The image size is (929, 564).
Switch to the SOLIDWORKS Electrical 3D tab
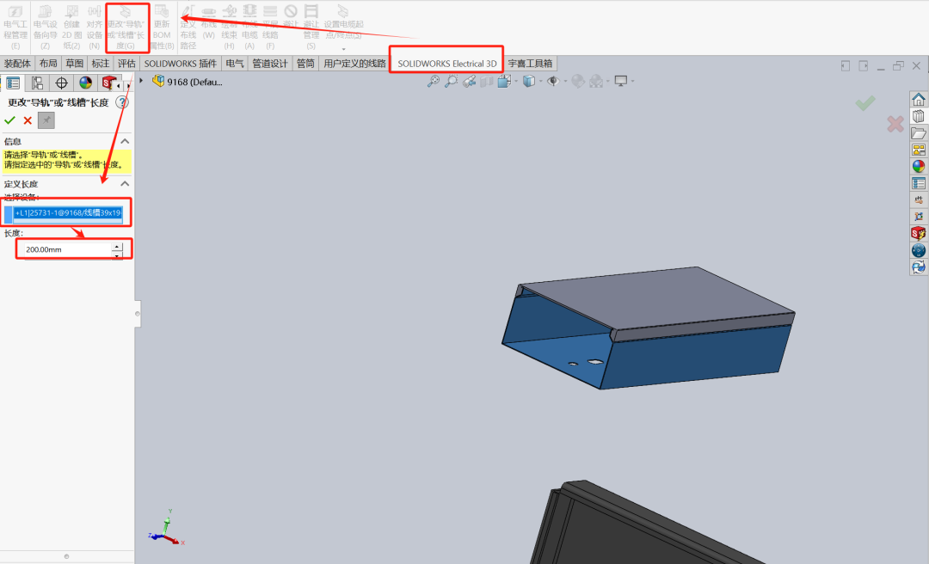[x=446, y=62]
